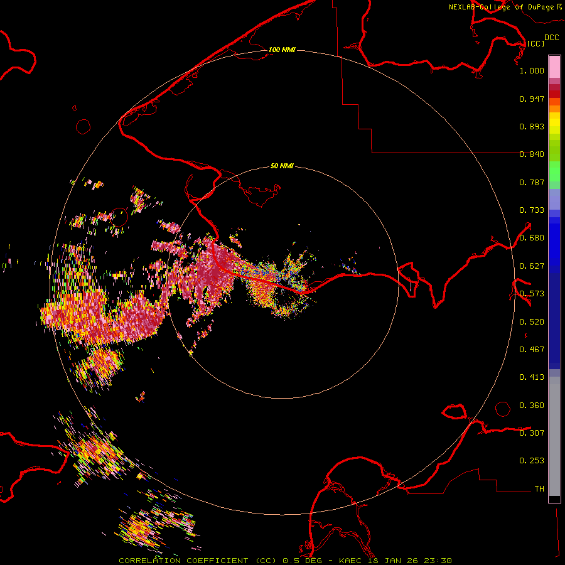This screenshot has width=565, height=565.
Task: Click the 0.840 scale value
Action: tap(532, 154)
